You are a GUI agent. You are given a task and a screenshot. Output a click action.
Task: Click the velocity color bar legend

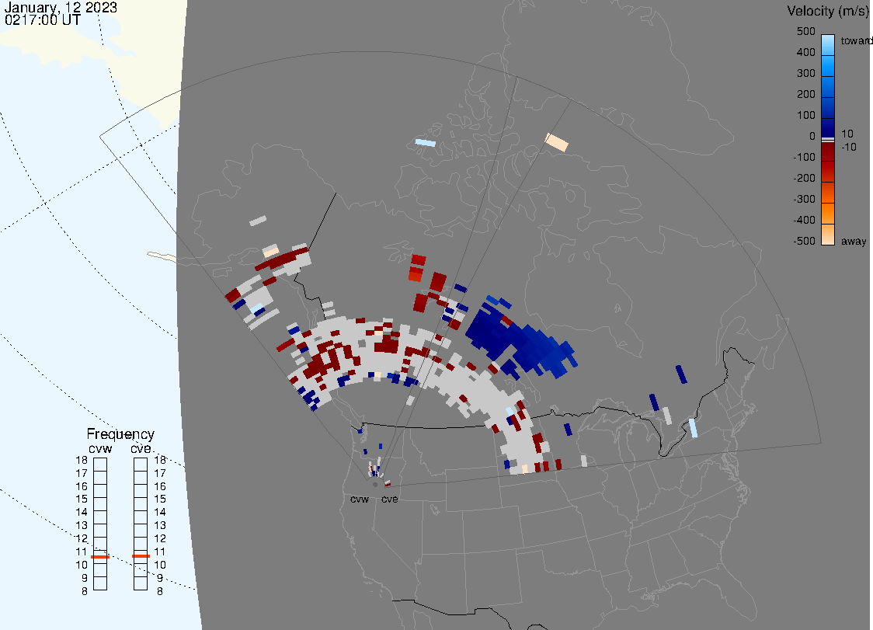coord(828,140)
